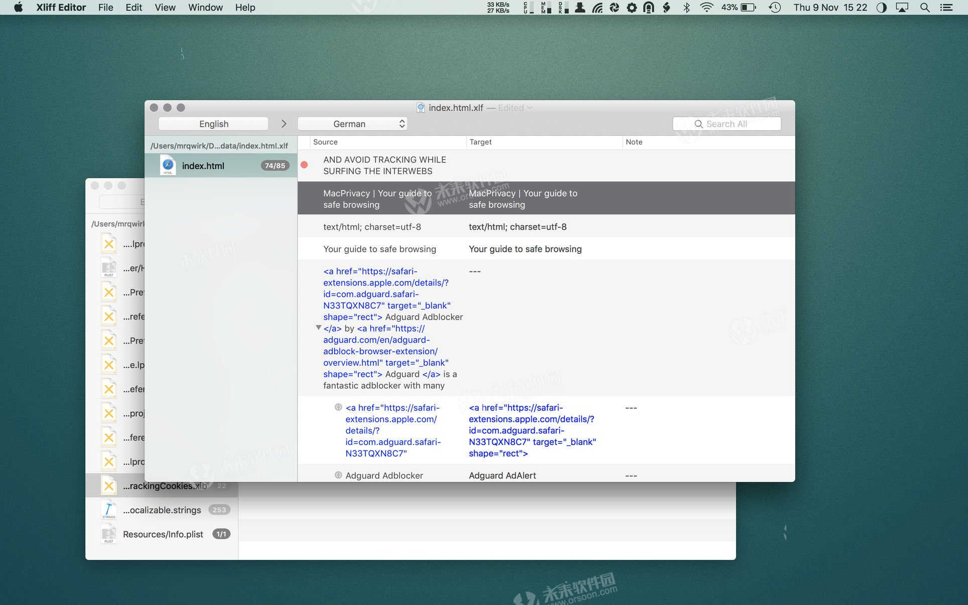Toggle the state circle beside Adguard Adblocker
This screenshot has height=605, width=968.
click(x=338, y=475)
